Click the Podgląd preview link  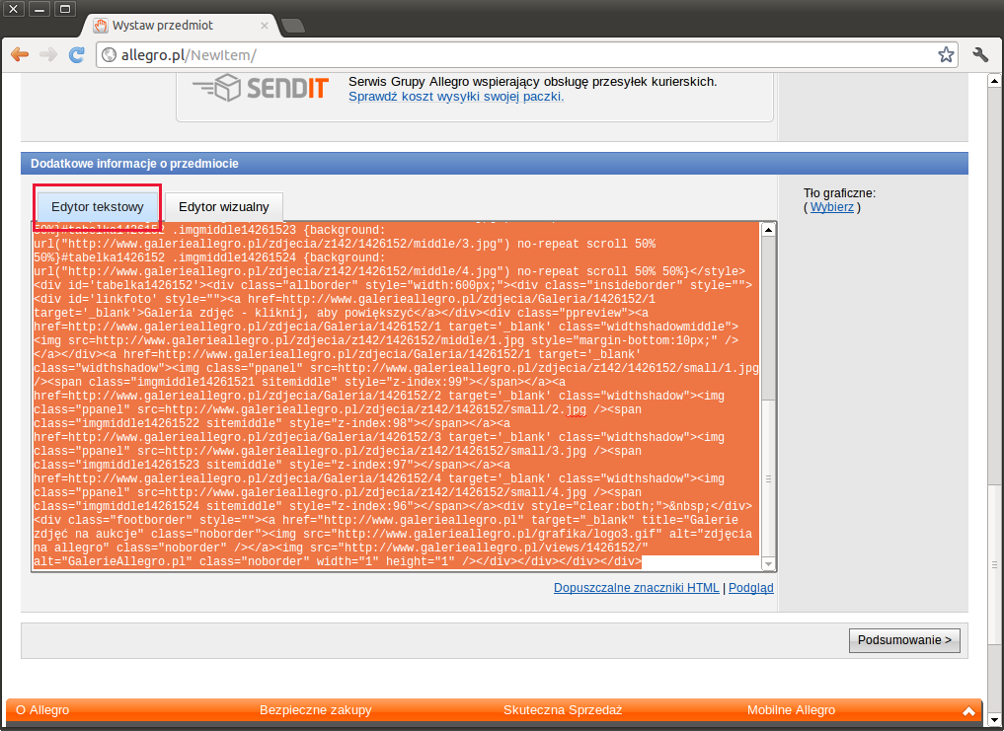click(751, 588)
